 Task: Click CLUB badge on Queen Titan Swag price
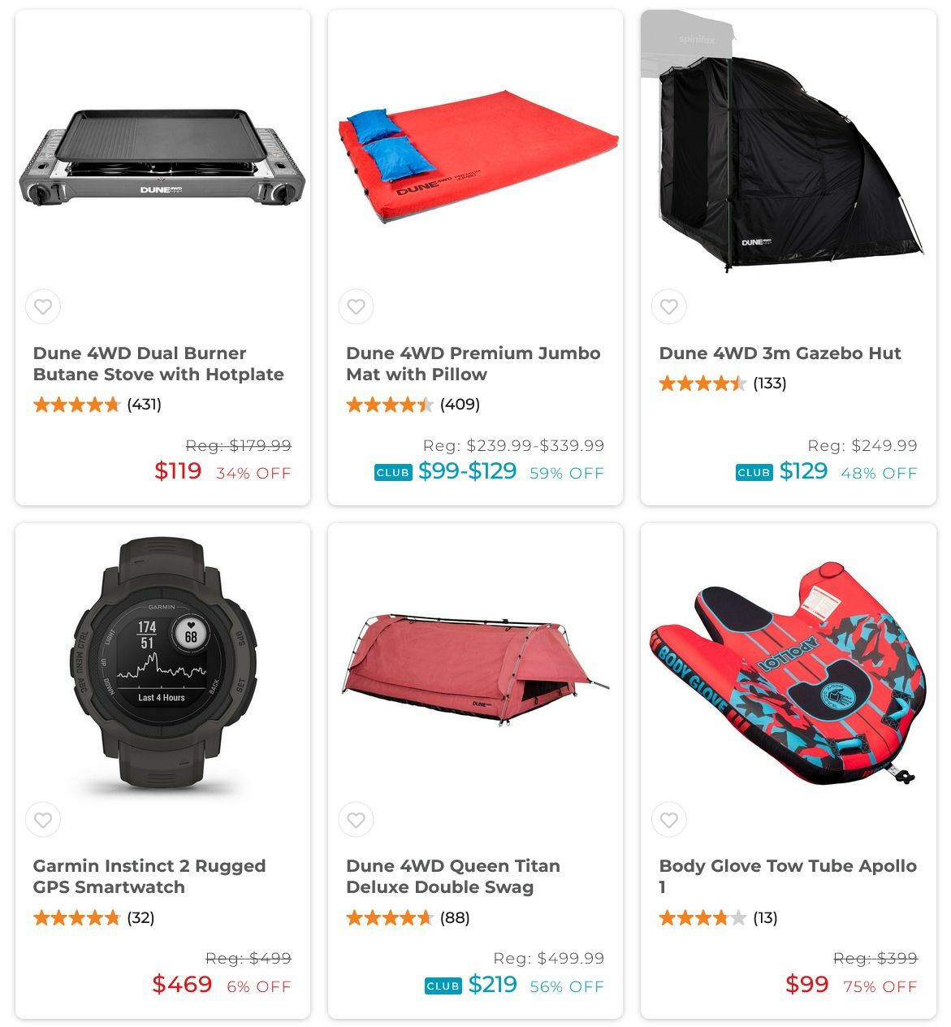tap(443, 986)
